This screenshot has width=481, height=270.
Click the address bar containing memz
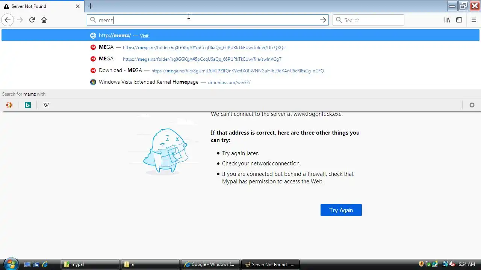coord(207,20)
